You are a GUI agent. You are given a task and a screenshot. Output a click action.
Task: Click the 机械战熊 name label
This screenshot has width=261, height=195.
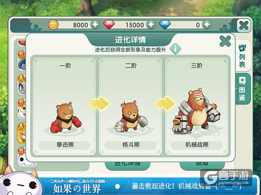[x=197, y=145]
